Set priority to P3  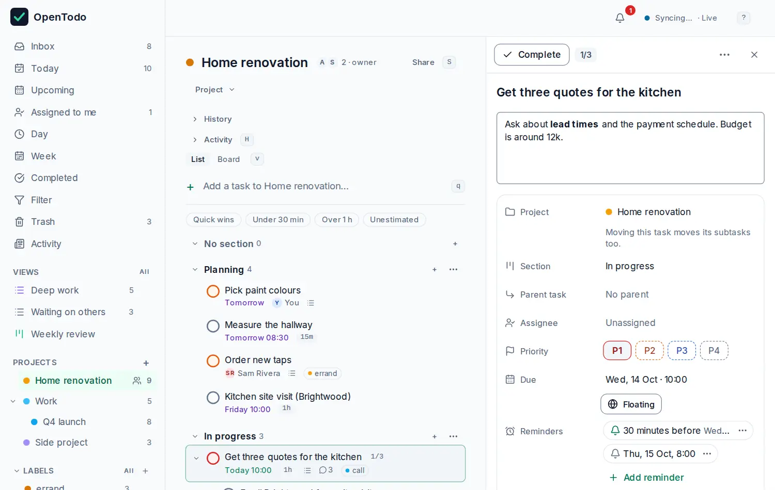682,351
